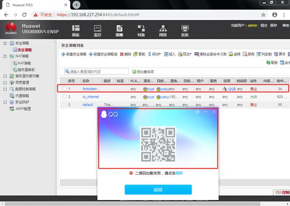Expand the 带宽管理 tree node

coord(5,83)
